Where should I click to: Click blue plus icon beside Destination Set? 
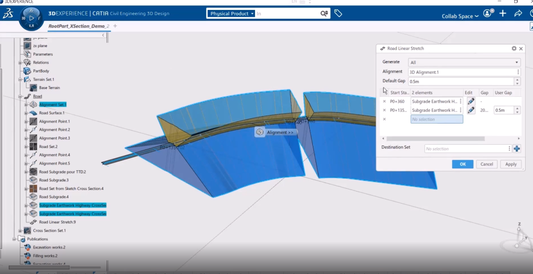point(517,149)
